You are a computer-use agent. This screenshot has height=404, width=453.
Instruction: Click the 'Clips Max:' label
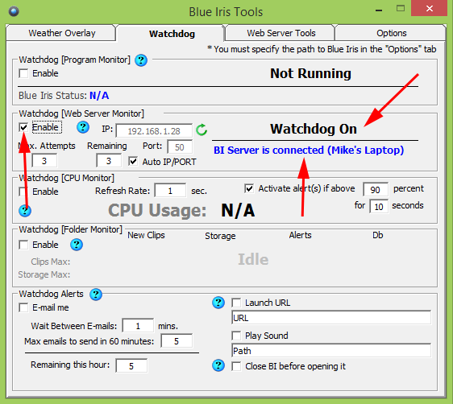point(51,262)
